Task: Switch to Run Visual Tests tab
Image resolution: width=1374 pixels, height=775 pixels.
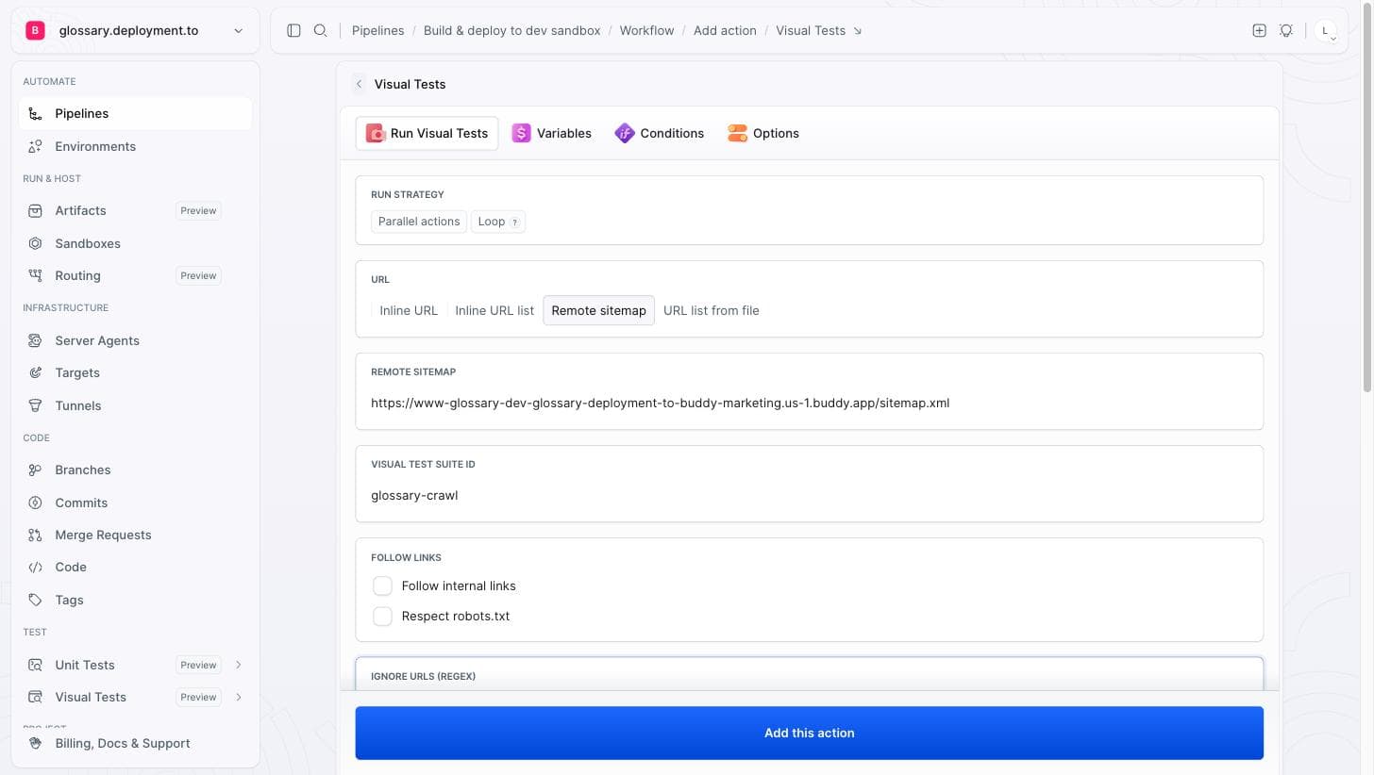Action: (x=427, y=133)
